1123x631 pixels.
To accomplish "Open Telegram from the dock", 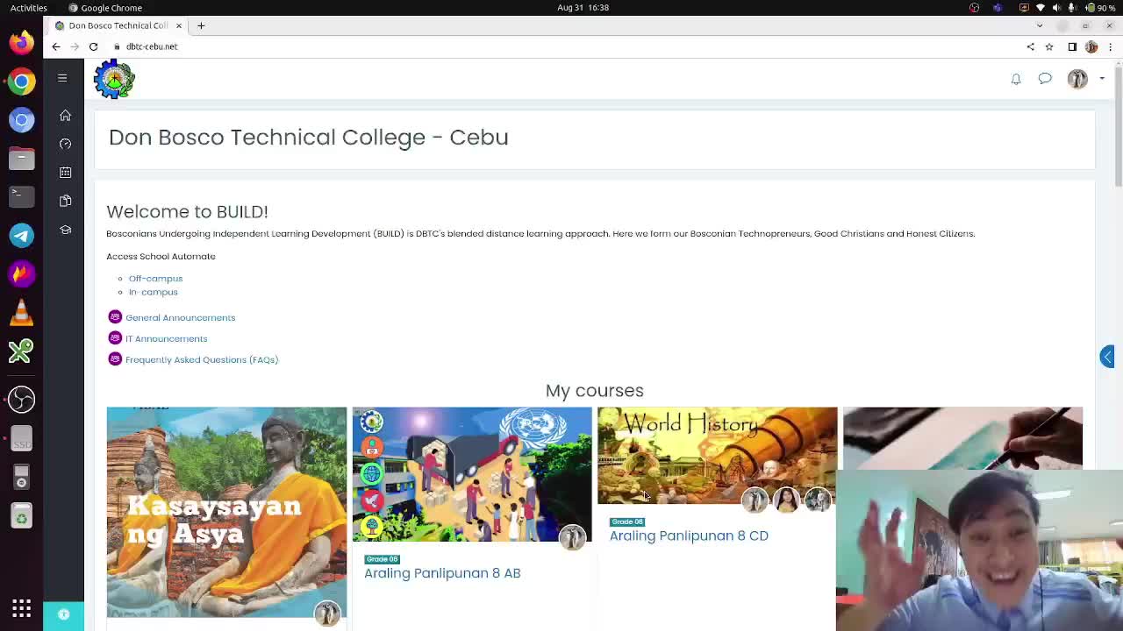I will [x=21, y=235].
